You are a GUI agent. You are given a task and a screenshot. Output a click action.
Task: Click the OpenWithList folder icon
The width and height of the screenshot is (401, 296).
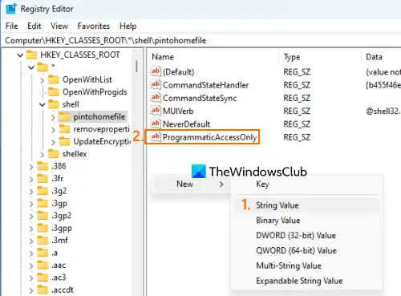[x=54, y=79]
